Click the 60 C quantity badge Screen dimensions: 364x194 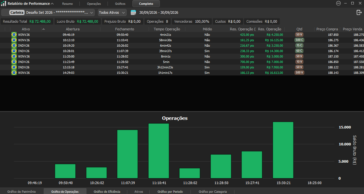[x=300, y=51]
